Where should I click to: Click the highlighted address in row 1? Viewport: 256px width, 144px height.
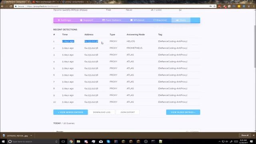point(91,41)
